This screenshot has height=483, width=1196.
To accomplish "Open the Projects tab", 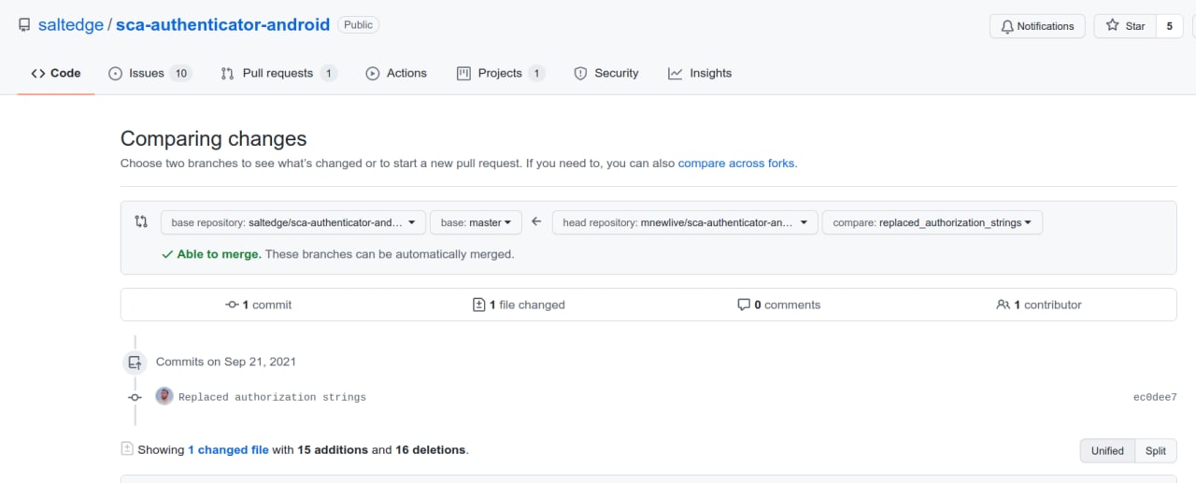I will 501,73.
